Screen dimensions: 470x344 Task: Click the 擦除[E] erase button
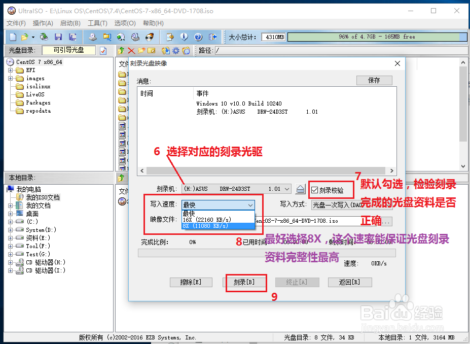coord(191,282)
